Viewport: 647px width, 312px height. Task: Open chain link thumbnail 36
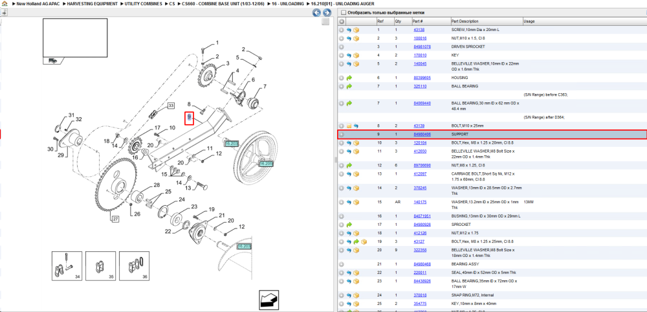point(135,266)
